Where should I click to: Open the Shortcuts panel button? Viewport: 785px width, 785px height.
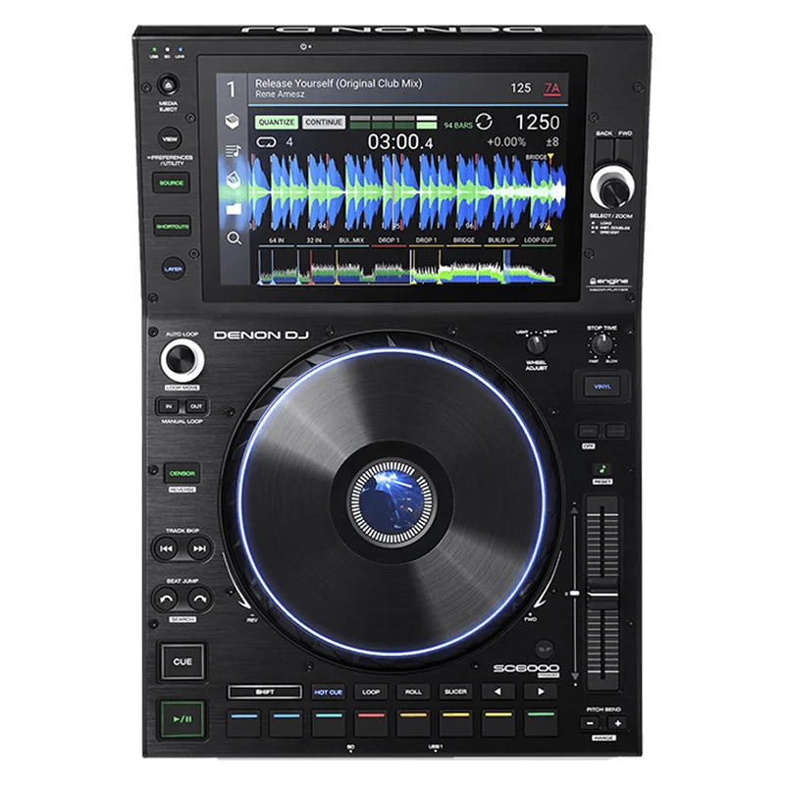click(x=173, y=227)
